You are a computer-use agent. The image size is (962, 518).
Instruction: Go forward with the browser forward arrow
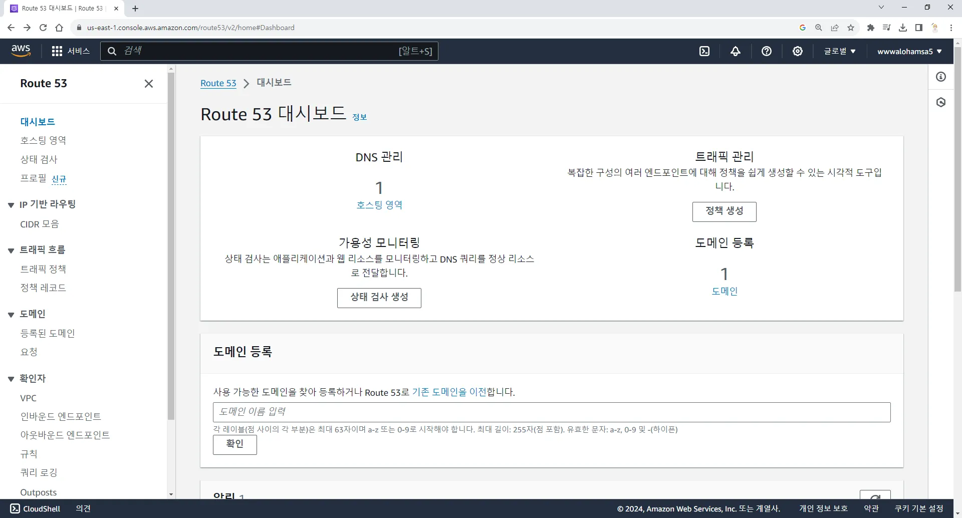point(27,28)
